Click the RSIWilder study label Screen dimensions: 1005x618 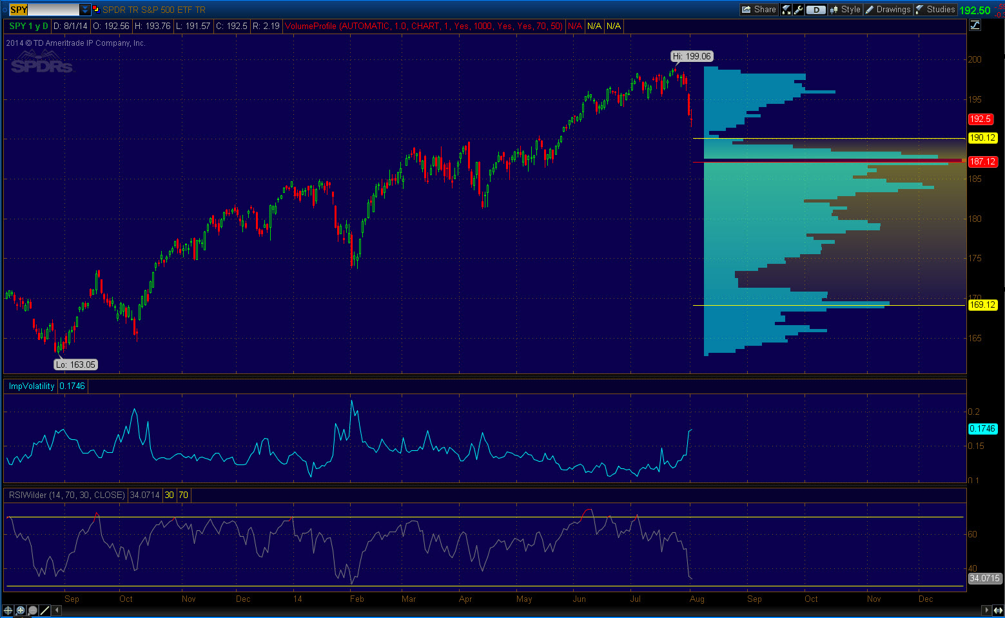point(67,495)
